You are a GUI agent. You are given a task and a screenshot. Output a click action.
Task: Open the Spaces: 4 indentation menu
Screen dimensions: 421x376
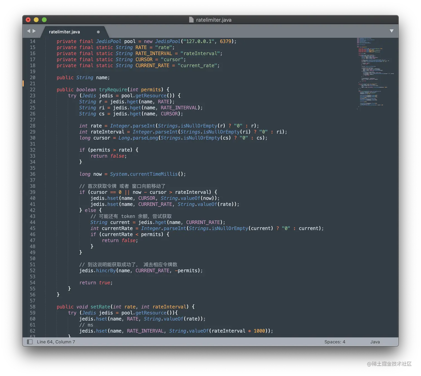335,342
